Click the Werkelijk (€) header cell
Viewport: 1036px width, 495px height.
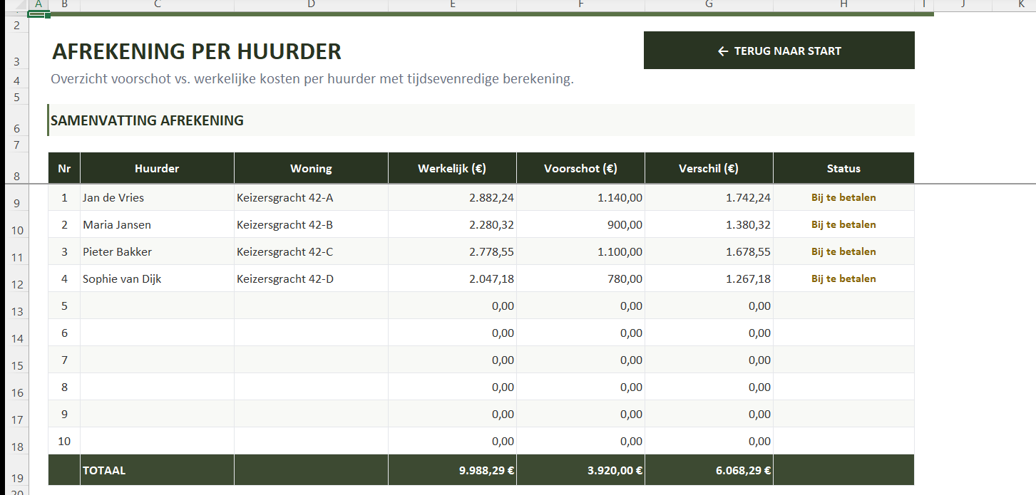(452, 169)
